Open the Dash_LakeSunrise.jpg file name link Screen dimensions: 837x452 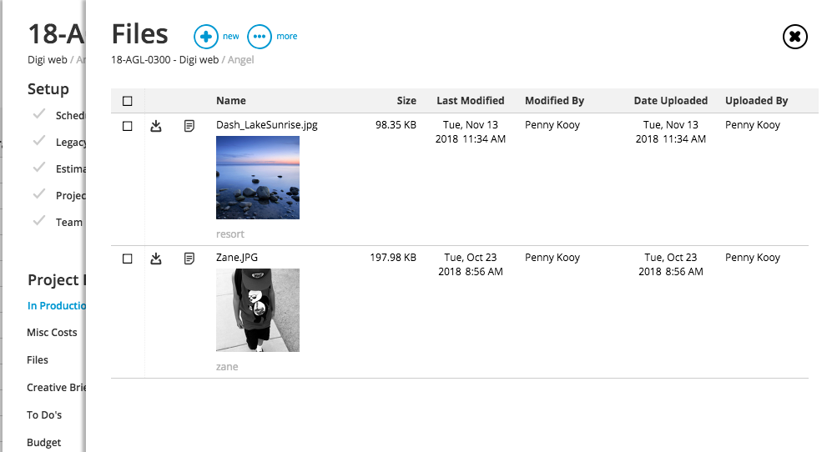[x=266, y=125]
